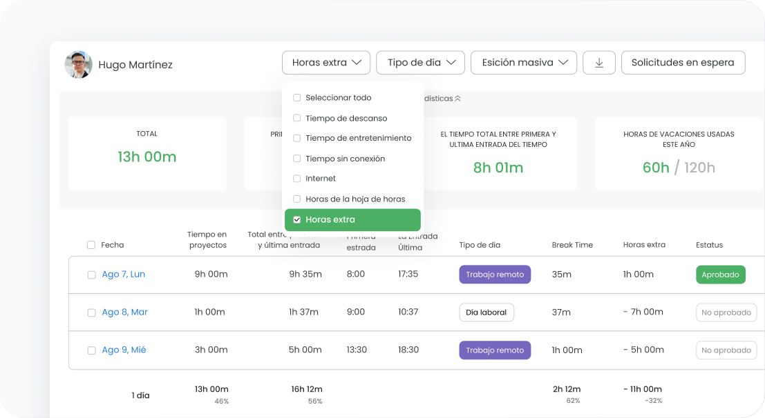Image resolution: width=765 pixels, height=418 pixels.
Task: Click the Día laboral day type tag
Action: 487,312
